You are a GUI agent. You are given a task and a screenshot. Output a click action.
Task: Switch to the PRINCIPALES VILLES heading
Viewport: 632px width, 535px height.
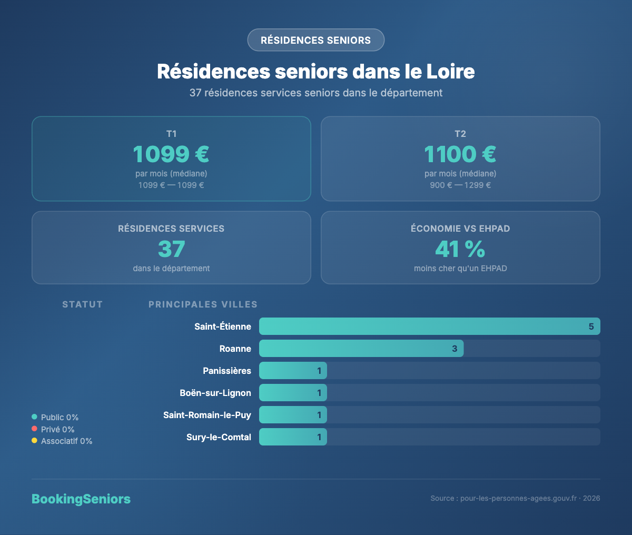coord(203,304)
